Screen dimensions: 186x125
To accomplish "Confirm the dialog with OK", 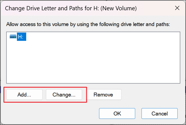I will 117,114.
